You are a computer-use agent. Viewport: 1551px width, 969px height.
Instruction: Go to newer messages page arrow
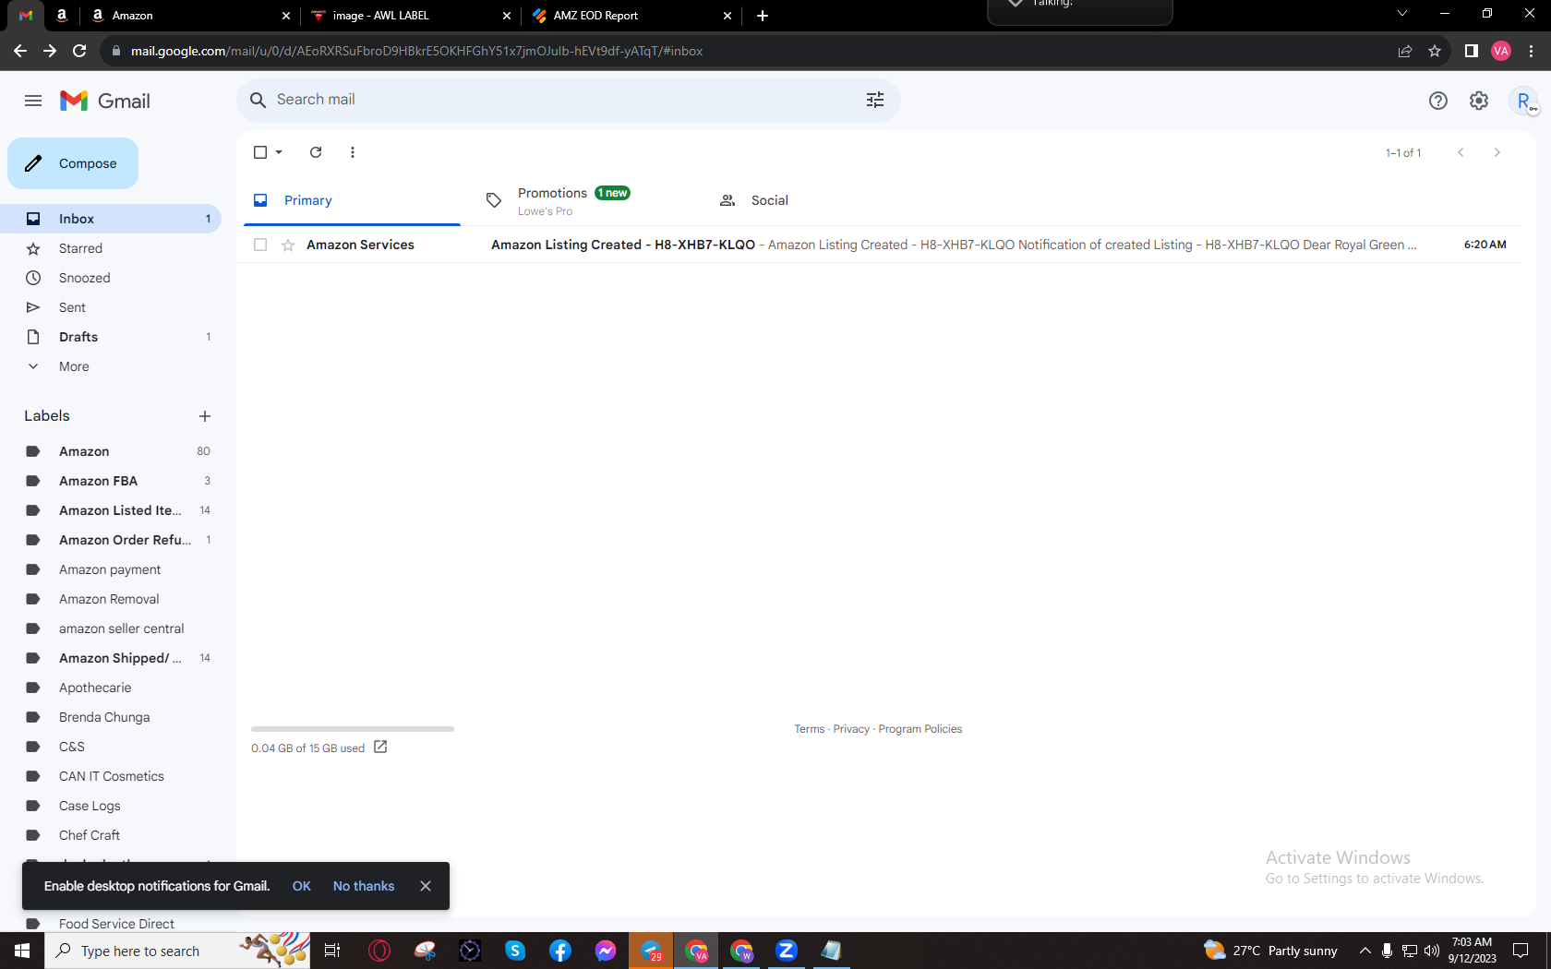[x=1461, y=152]
